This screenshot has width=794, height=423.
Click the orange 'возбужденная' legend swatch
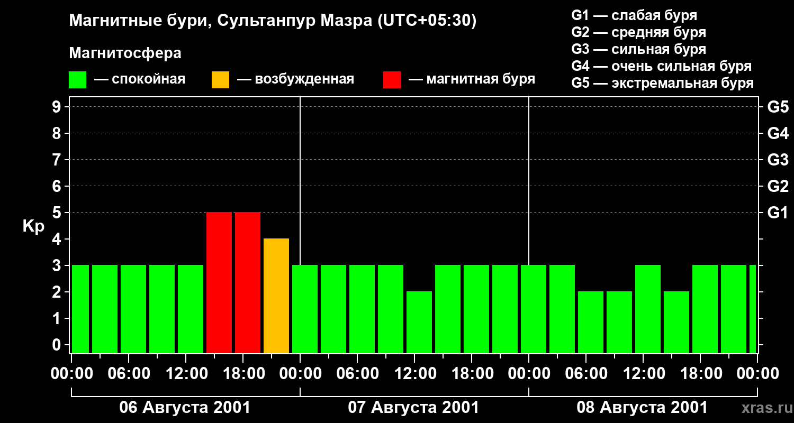[220, 80]
